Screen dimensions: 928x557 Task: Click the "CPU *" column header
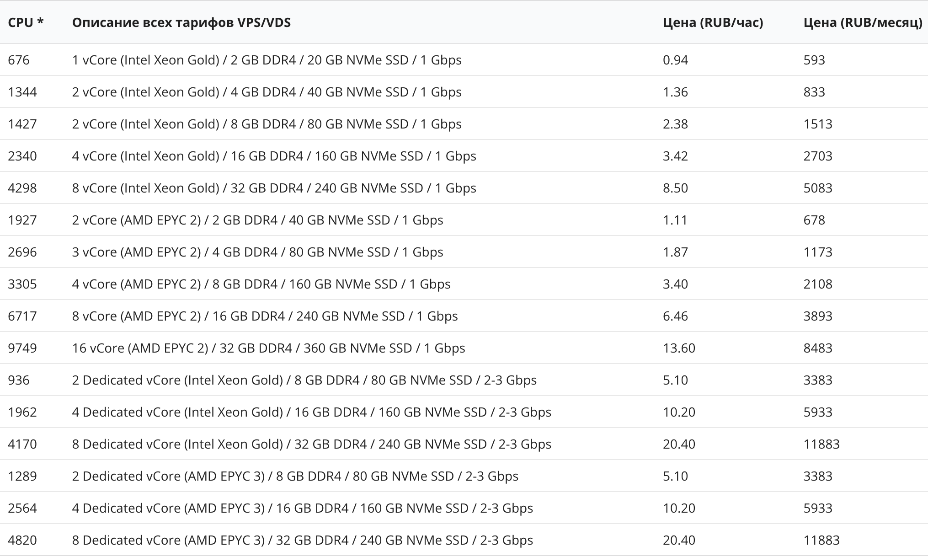[x=26, y=23]
